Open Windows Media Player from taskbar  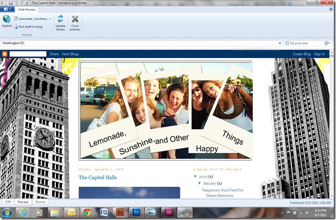(39, 212)
